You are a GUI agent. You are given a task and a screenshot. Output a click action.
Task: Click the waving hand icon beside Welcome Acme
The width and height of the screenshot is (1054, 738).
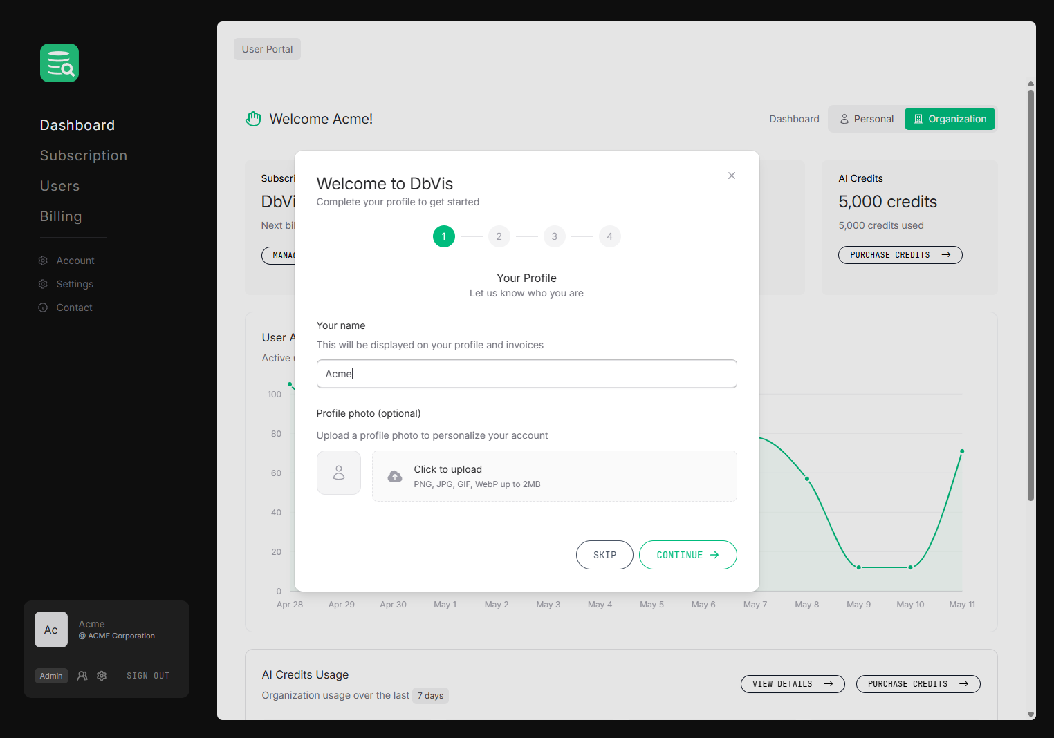click(253, 119)
